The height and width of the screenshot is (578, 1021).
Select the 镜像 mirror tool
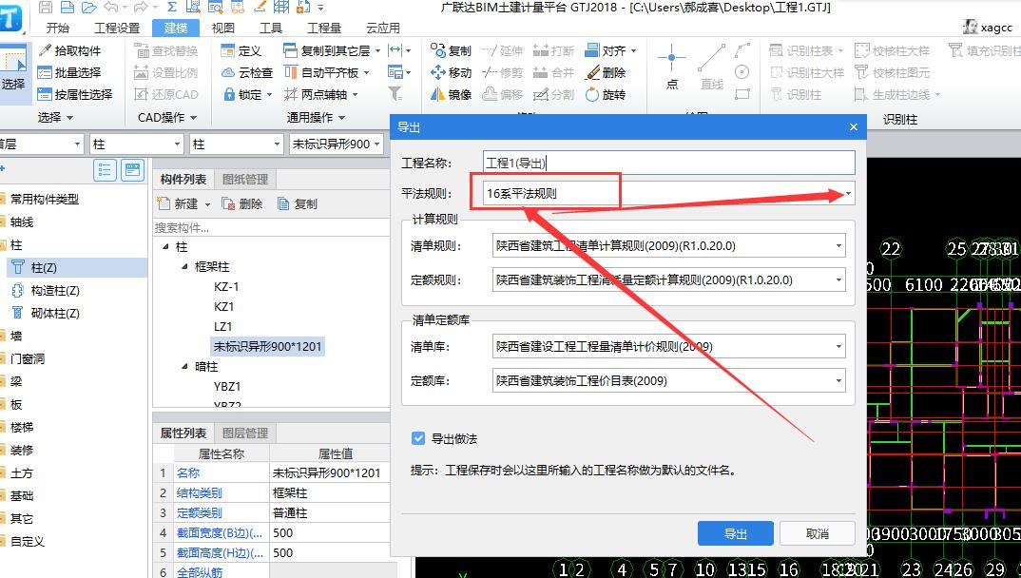451,94
